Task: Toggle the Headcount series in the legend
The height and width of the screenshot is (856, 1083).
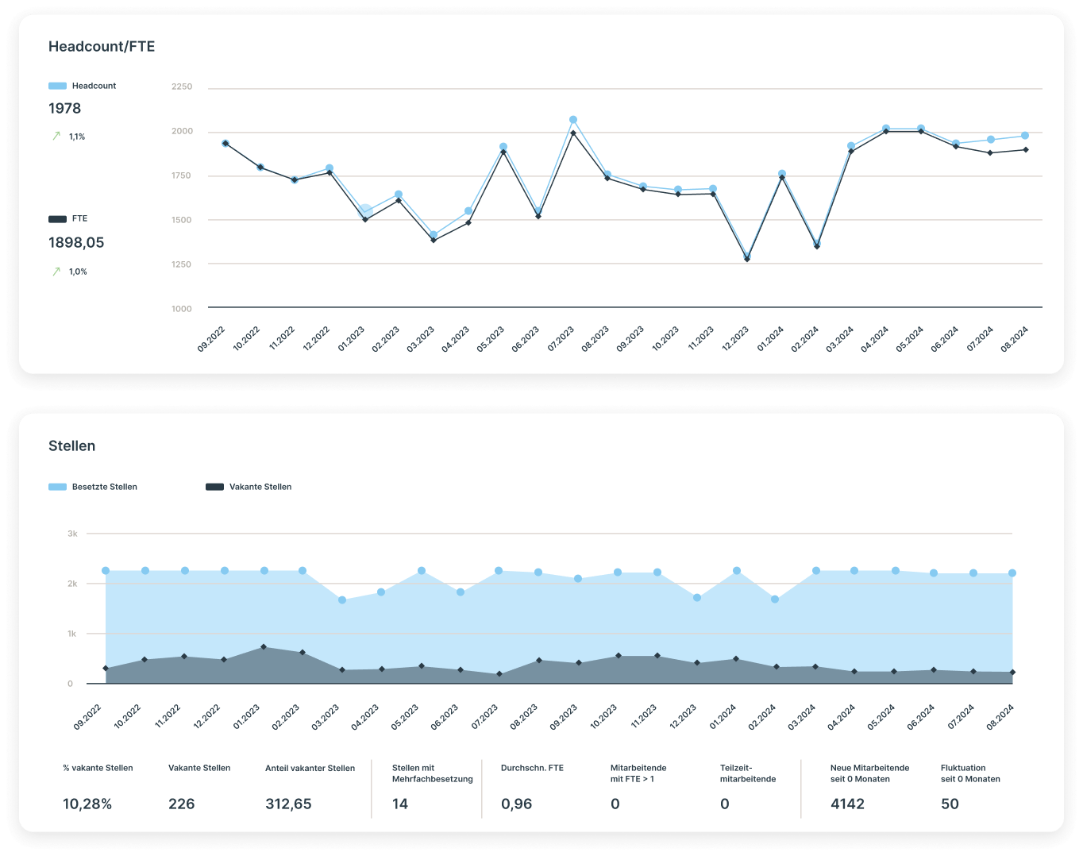Action: 83,86
